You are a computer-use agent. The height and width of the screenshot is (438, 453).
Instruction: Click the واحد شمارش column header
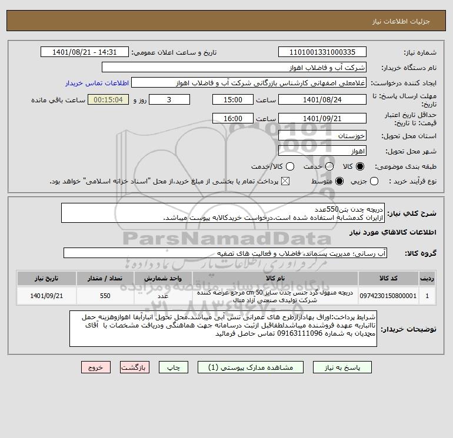[x=163, y=278]
